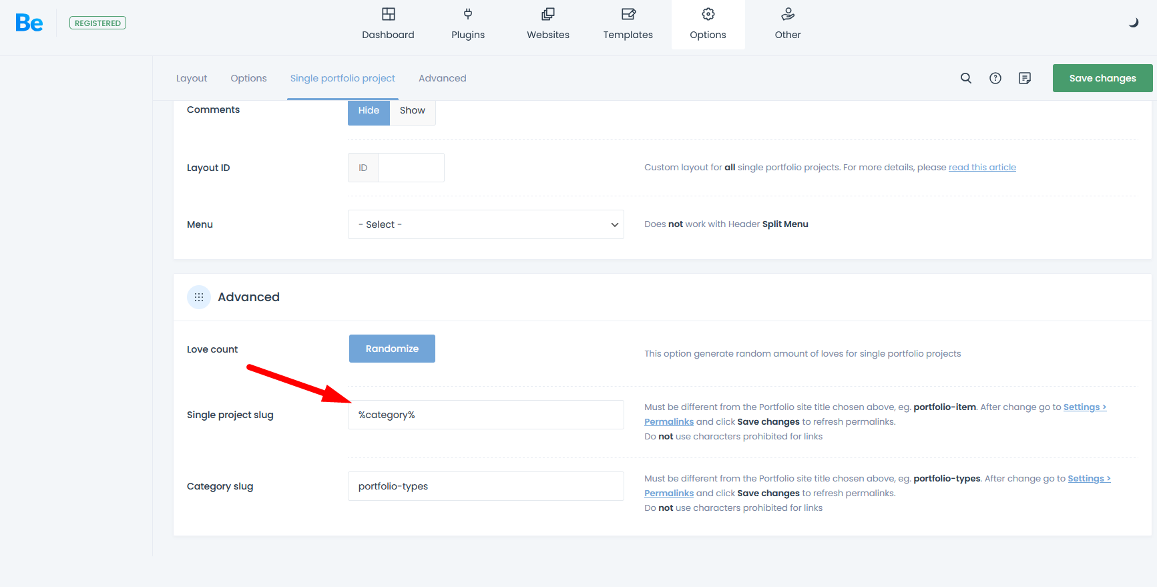The height and width of the screenshot is (587, 1157).
Task: Click the Single project slug field
Action: 485,415
